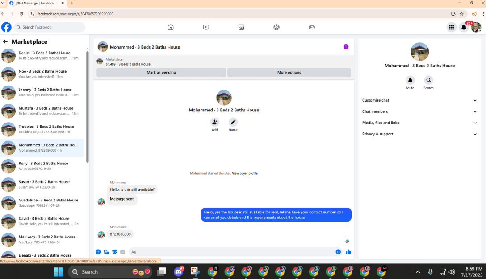486x279 pixels.
Task: Mute the conversation with the bell icon
Action: (x=410, y=80)
